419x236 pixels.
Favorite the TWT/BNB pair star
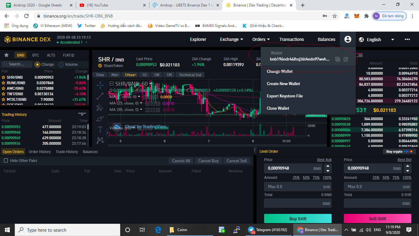click(x=4, y=94)
